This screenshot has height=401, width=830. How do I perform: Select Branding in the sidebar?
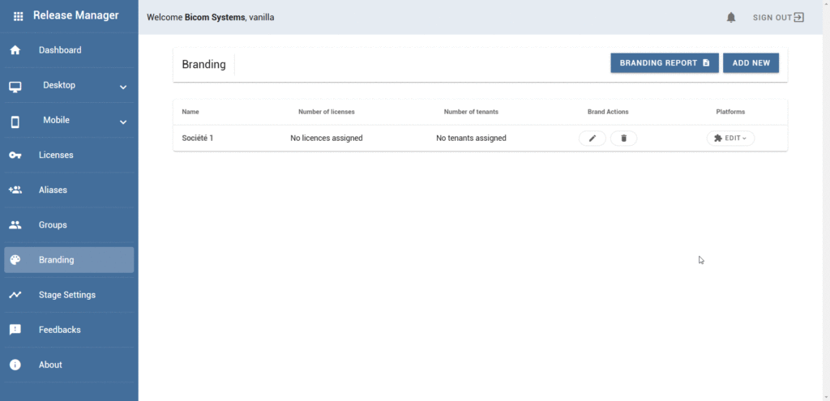69,260
